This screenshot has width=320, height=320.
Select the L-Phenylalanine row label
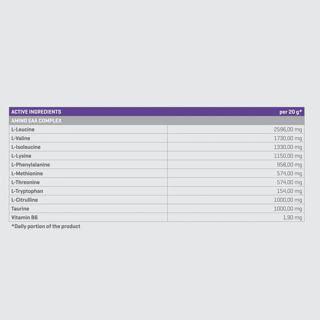click(x=31, y=165)
